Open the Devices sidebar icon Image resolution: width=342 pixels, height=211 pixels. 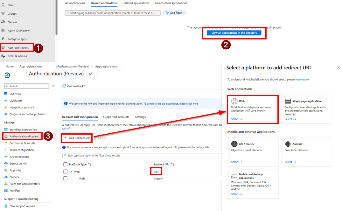[3, 22]
